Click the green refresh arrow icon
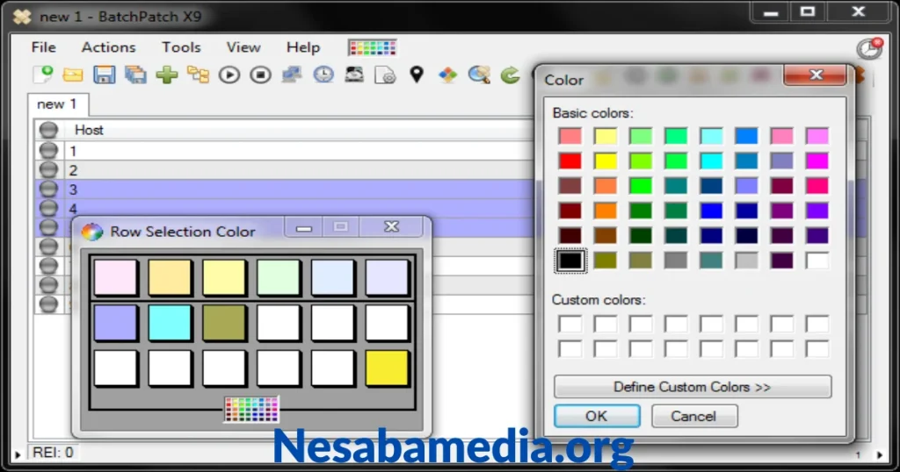 (x=510, y=75)
